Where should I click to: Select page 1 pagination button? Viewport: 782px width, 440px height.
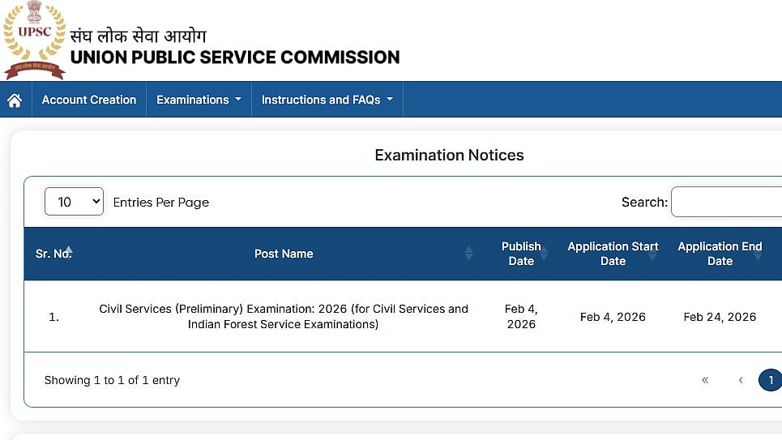(x=771, y=380)
